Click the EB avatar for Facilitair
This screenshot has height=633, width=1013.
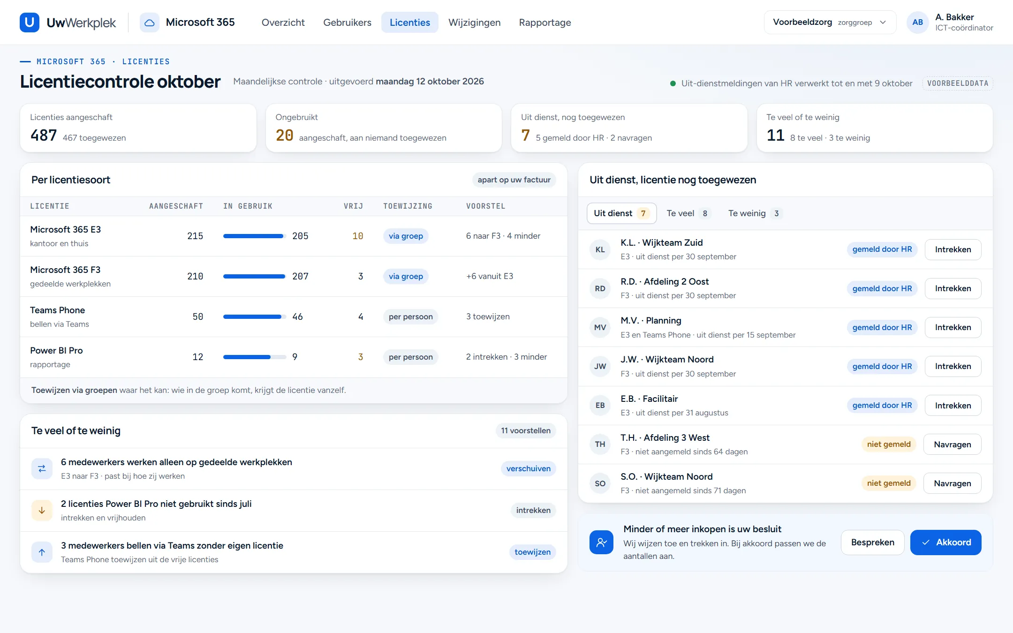tap(600, 405)
